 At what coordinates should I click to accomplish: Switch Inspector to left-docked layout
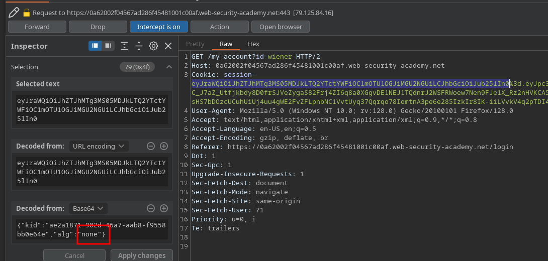[95, 46]
